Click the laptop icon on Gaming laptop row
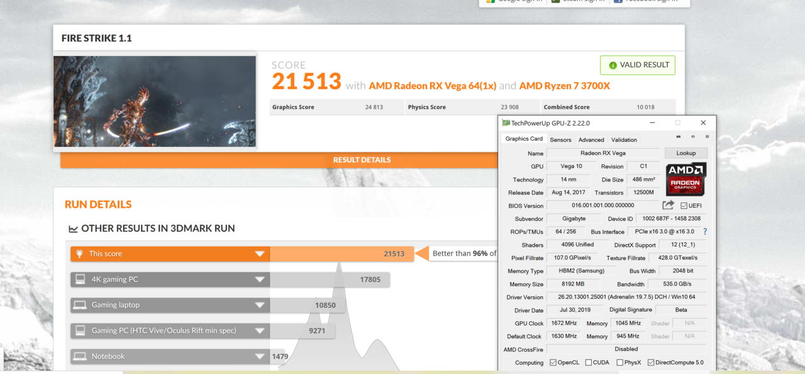Screen dimensions: 805x374 pyautogui.click(x=80, y=305)
